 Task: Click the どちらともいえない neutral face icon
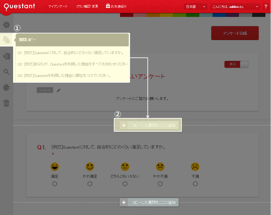(125, 167)
